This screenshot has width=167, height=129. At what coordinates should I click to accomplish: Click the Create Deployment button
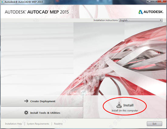[42, 101]
